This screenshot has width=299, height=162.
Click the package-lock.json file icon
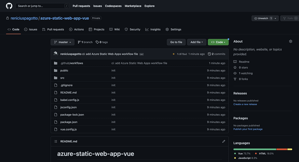tap(55, 115)
